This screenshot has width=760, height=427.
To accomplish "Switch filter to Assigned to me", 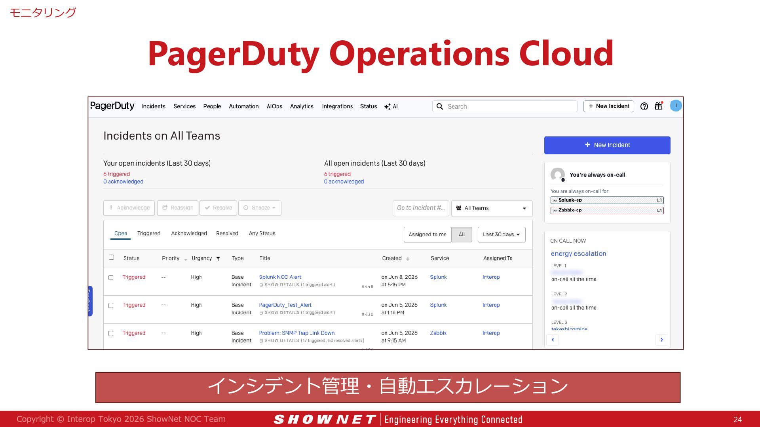I will tap(427, 234).
